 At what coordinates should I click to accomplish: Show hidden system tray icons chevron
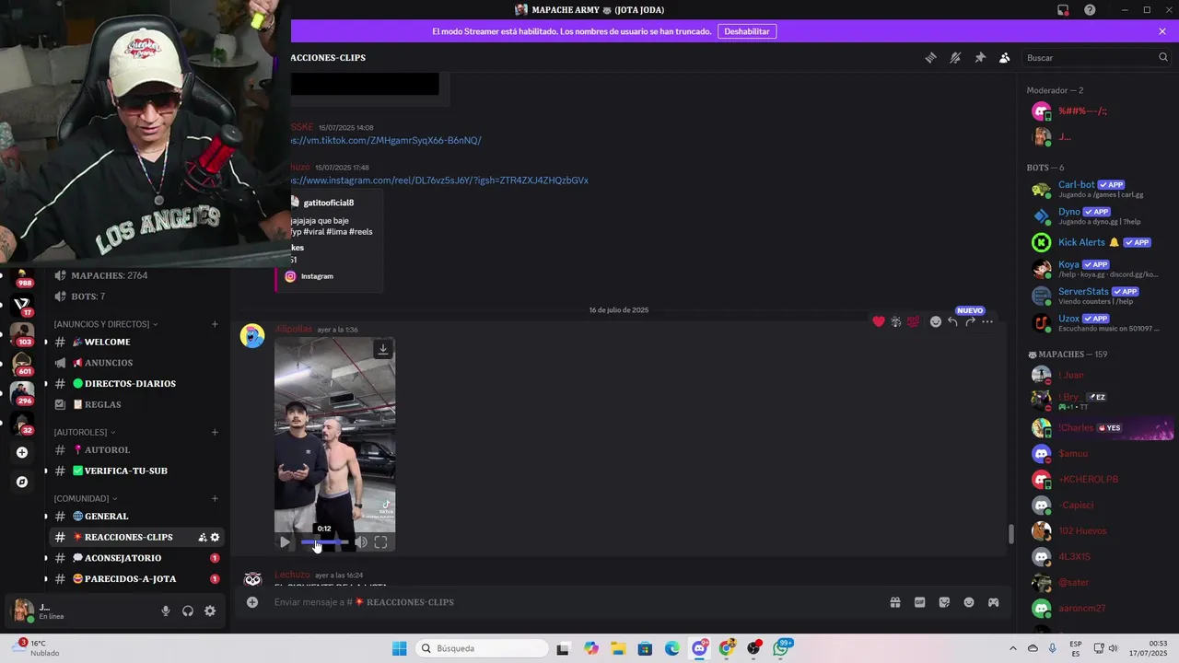1013,648
